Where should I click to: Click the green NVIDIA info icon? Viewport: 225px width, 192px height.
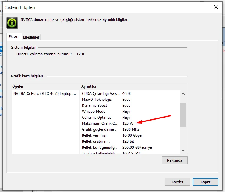pos(12,23)
